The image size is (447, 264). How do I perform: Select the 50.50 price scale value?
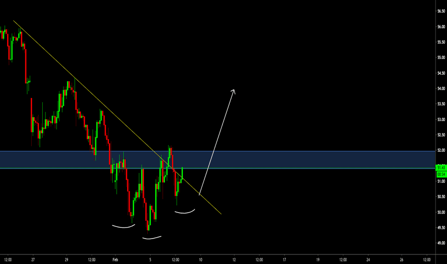coord(441,197)
